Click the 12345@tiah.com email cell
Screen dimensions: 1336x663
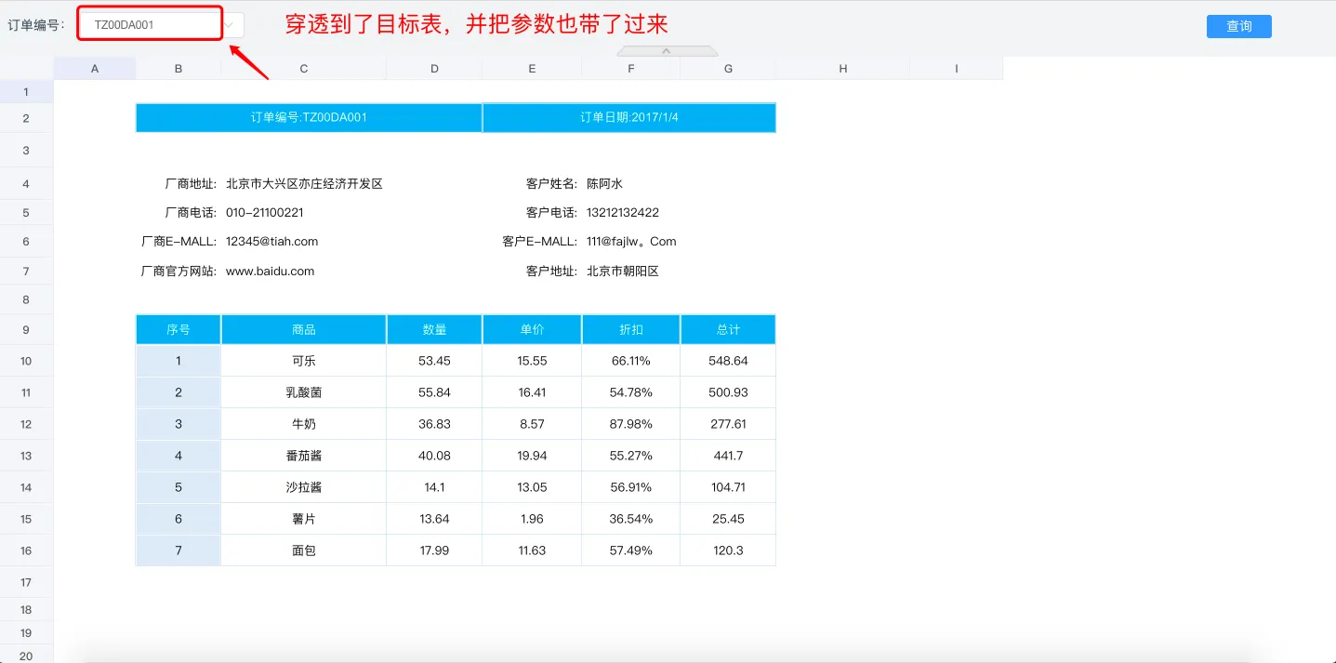pyautogui.click(x=272, y=242)
